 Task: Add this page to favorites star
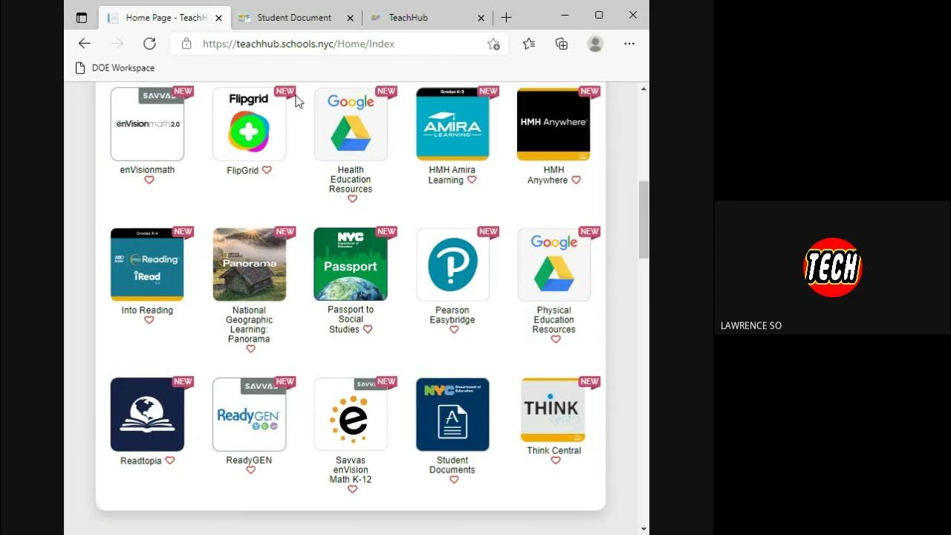pos(493,44)
